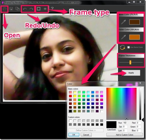The width and height of the screenshot is (146, 140).
Task: Click Add to Custom Colors button
Action: [x=124, y=135]
